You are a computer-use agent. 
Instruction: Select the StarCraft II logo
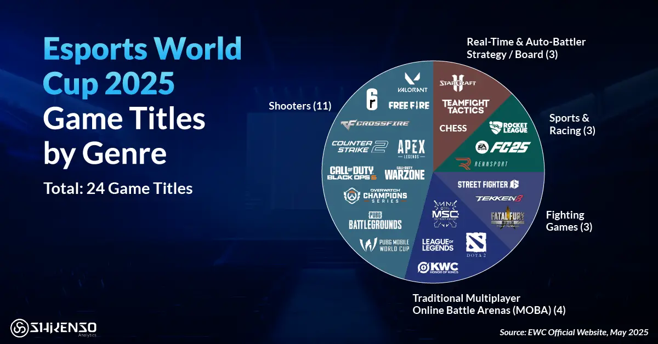(x=457, y=82)
